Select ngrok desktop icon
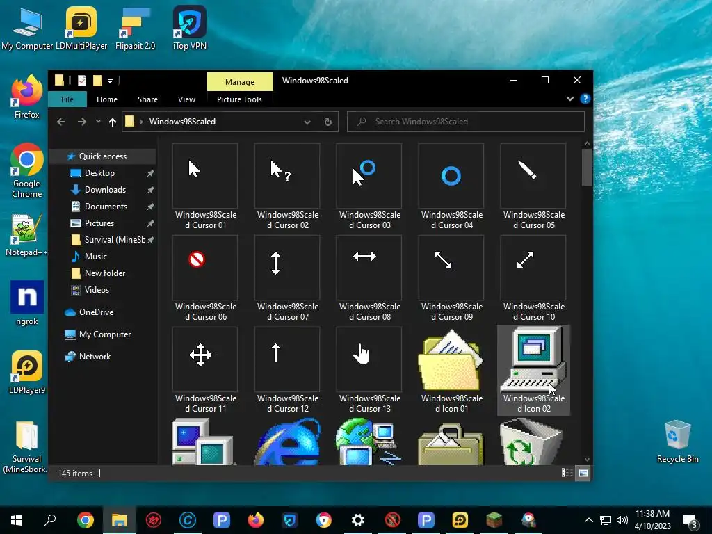The width and height of the screenshot is (712, 534). click(27, 303)
